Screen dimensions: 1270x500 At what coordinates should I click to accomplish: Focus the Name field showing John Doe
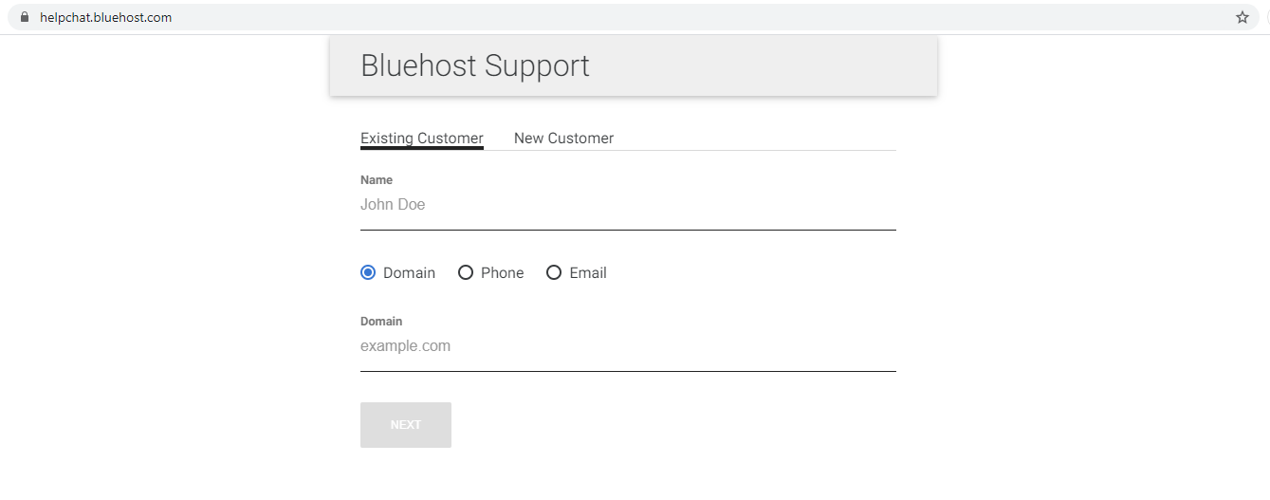(626, 205)
